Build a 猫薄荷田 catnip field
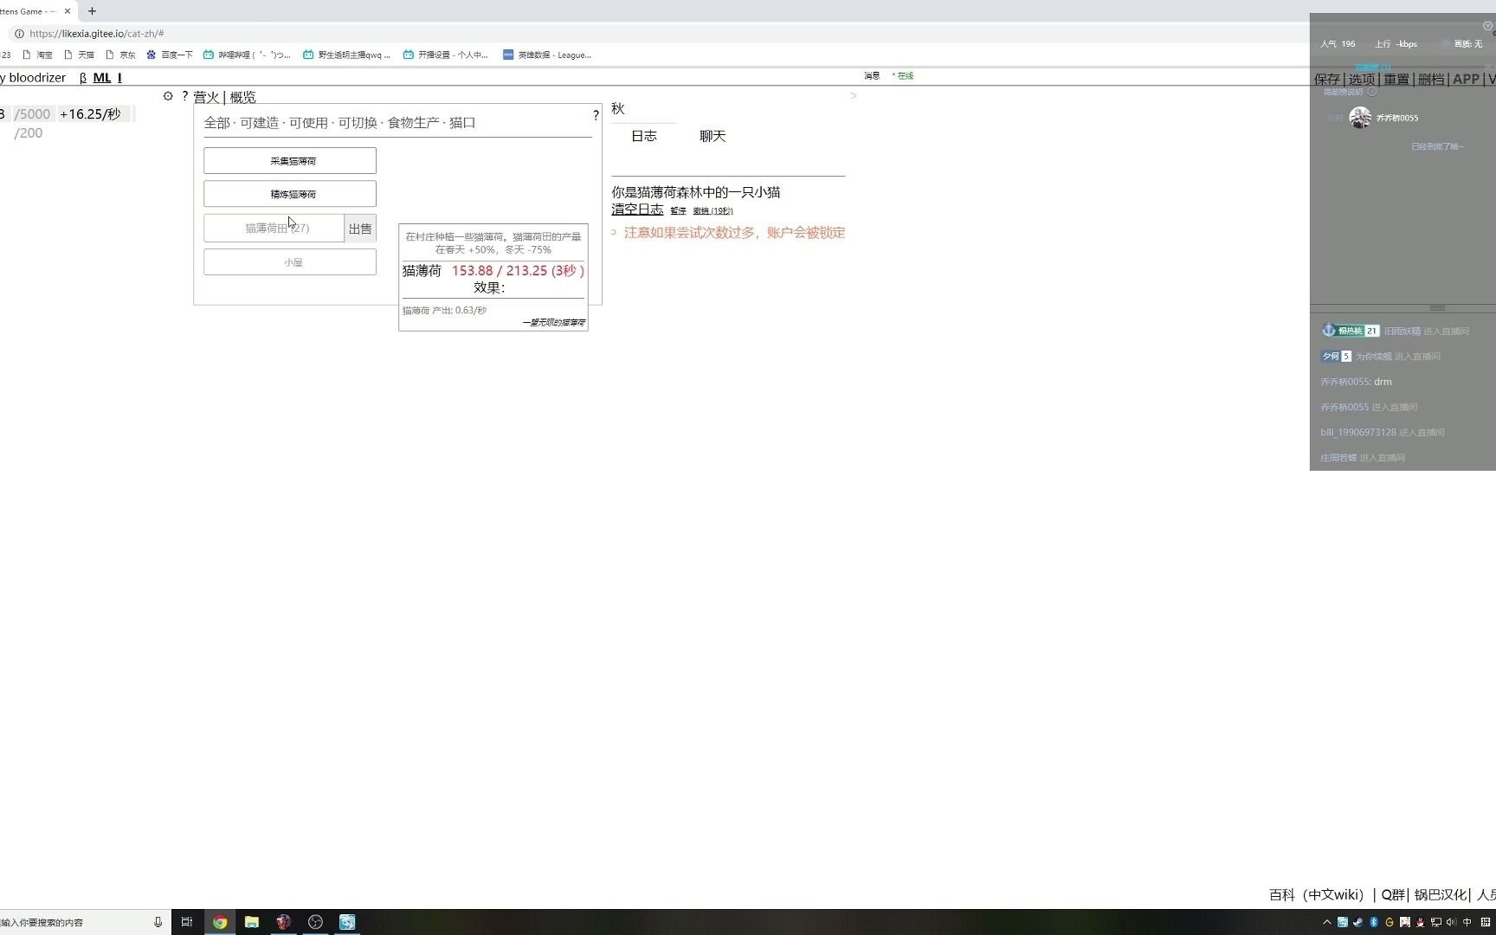 274,228
